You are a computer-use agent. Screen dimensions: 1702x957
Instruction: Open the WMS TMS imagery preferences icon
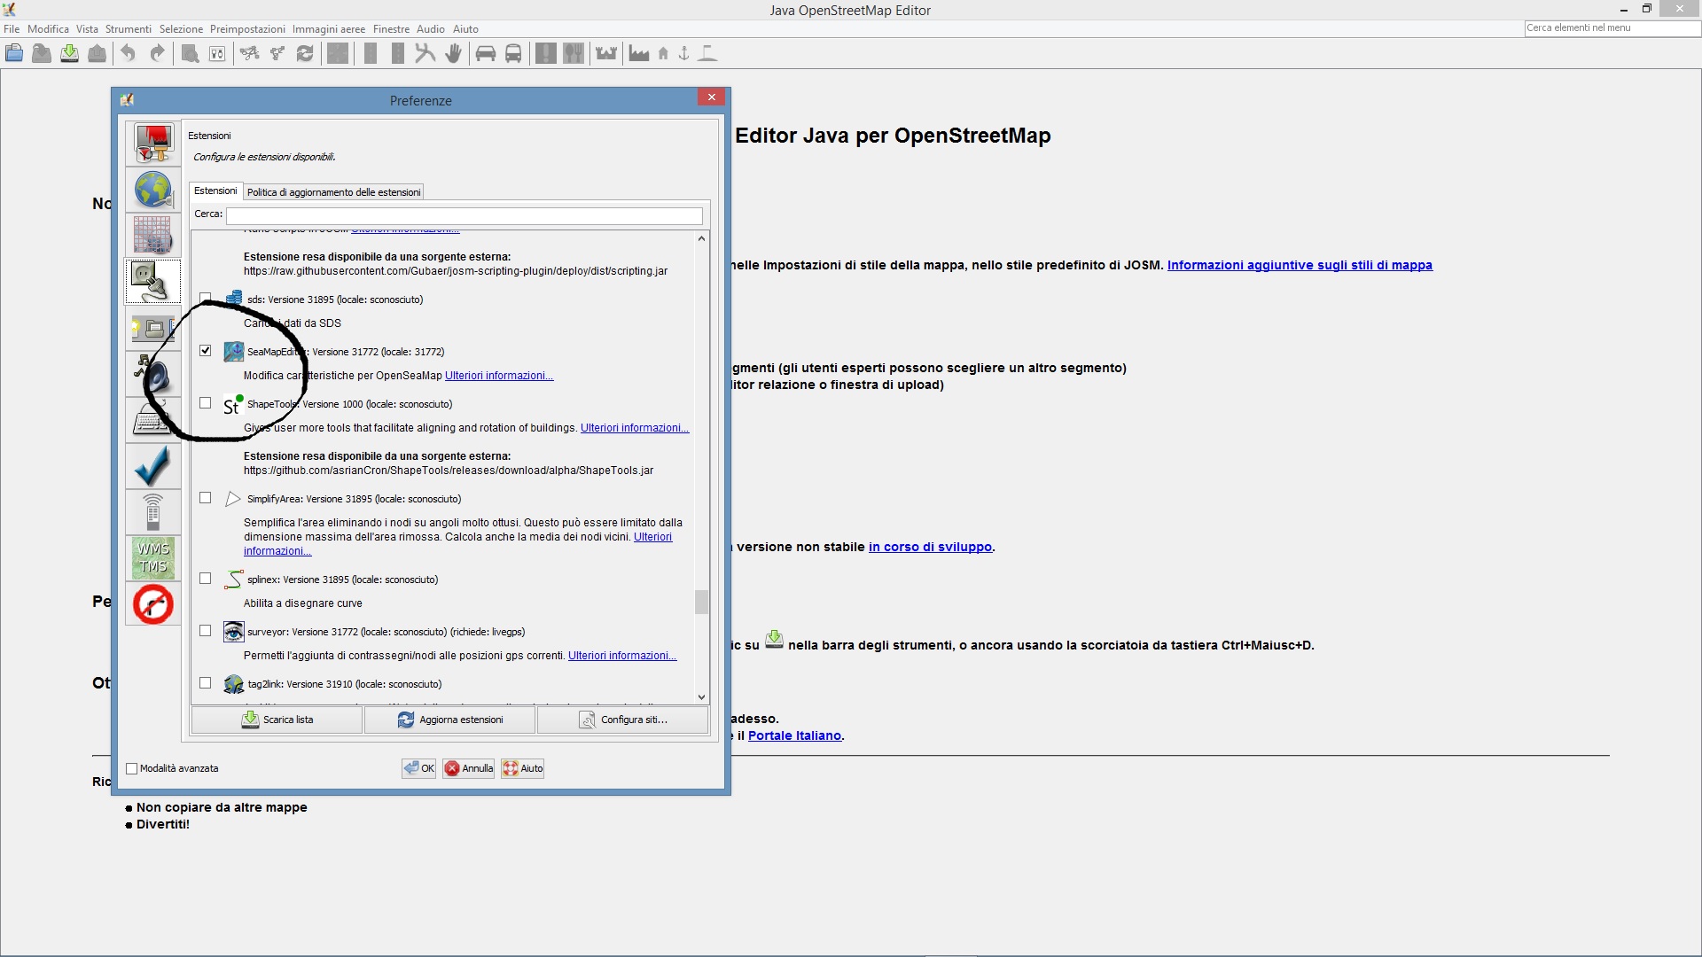(153, 558)
